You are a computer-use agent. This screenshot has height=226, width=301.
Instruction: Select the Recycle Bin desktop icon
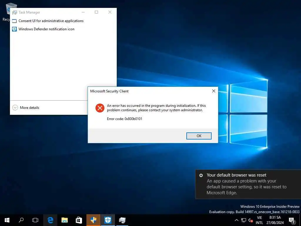coord(8,12)
